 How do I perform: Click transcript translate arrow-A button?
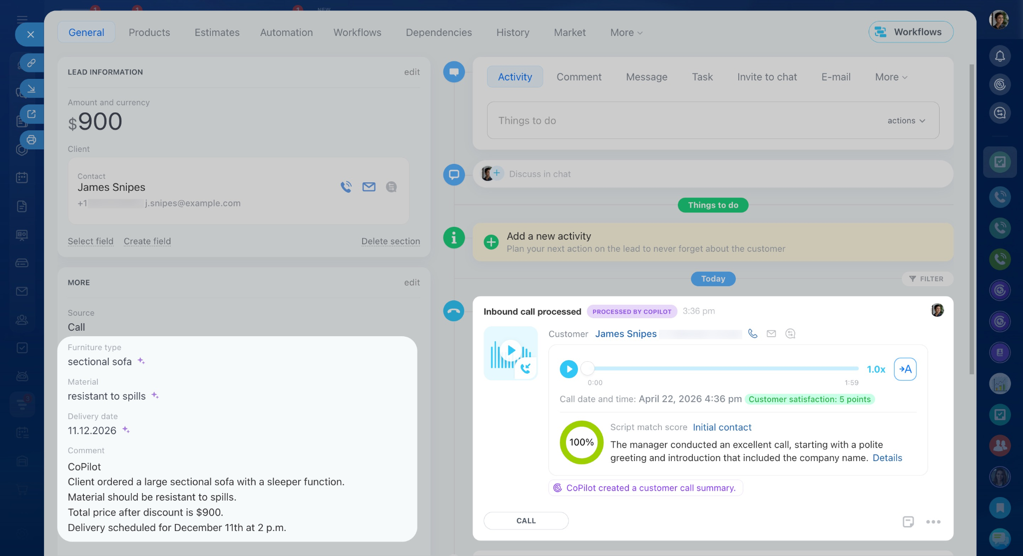click(905, 369)
